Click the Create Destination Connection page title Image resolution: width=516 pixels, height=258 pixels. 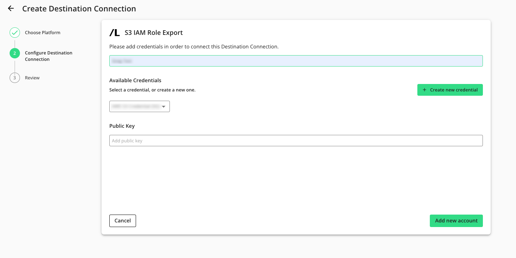(79, 9)
